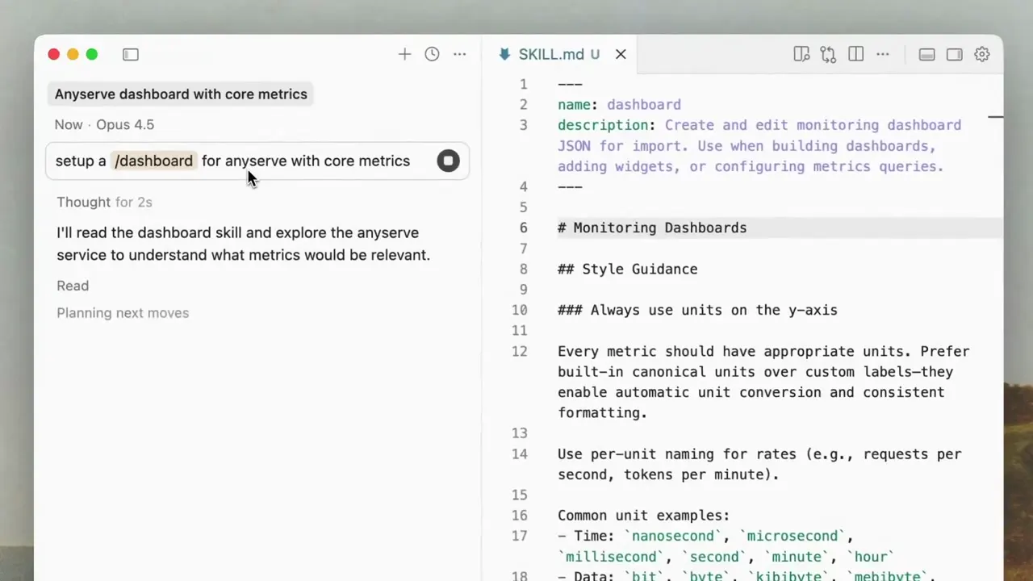Viewport: 1033px width, 581px height.
Task: Click the green fullscreen window button
Action: coord(92,54)
